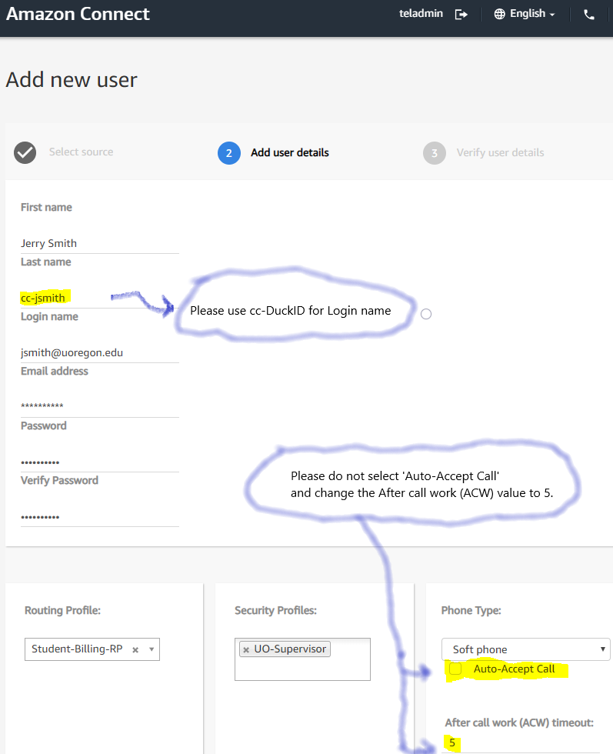
Task: Click the logout icon next to teladmin
Action: (x=461, y=15)
